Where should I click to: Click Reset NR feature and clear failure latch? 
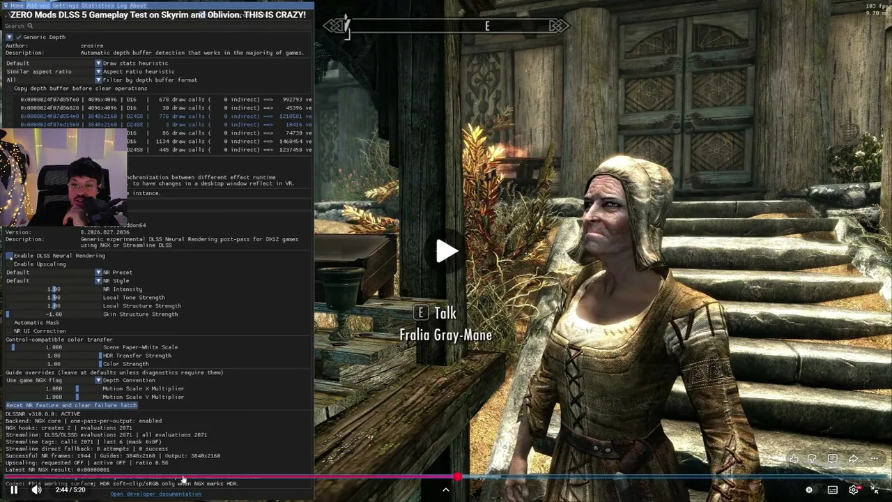[72, 406]
